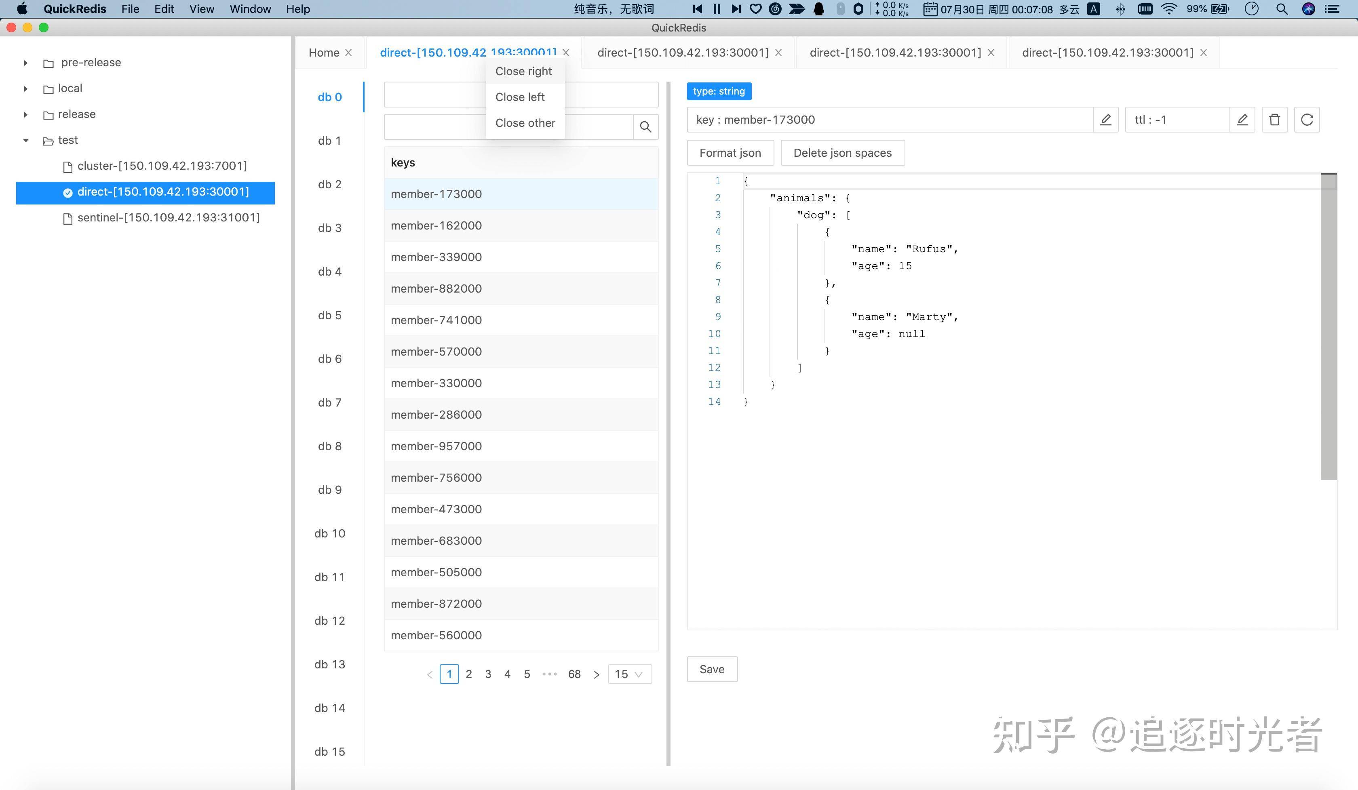Expand the pre-release folder
The height and width of the screenshot is (790, 1358).
click(x=25, y=63)
